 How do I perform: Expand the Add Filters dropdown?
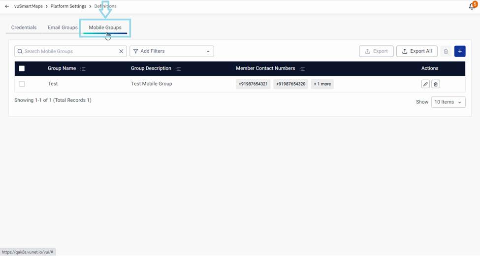point(171,51)
